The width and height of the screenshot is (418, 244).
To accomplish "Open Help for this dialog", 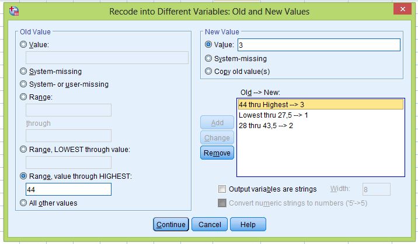I will pos(248,224).
